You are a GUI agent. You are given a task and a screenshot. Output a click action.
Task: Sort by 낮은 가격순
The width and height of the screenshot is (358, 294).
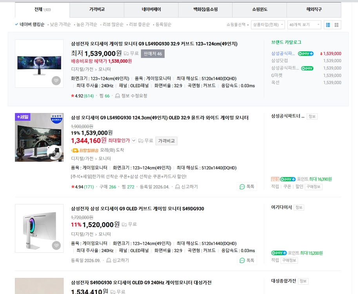click(x=60, y=24)
